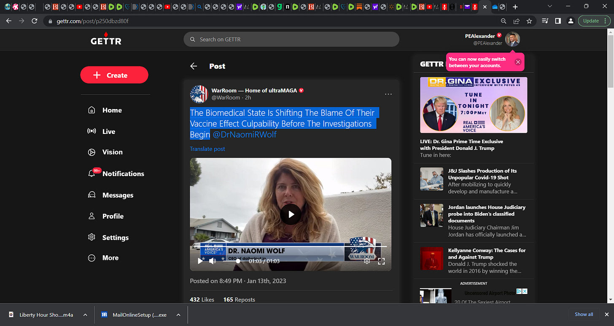Expand the More menu item
Image resolution: width=614 pixels, height=326 pixels.
[103, 258]
